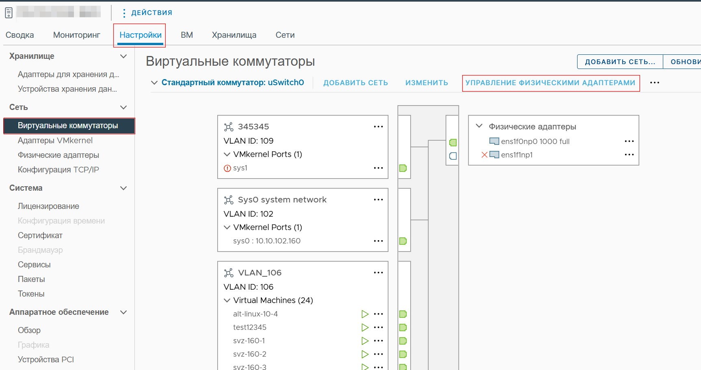Image resolution: width=701 pixels, height=370 pixels.
Task: Click ДОБАВИТЬ СЕТЬ link for uSwitch0
Action: click(356, 83)
